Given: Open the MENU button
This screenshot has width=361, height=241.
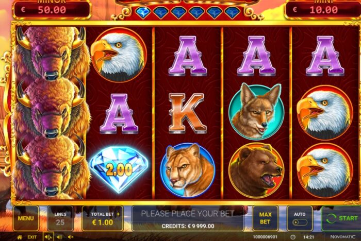Looking at the screenshot, I should tap(26, 218).
